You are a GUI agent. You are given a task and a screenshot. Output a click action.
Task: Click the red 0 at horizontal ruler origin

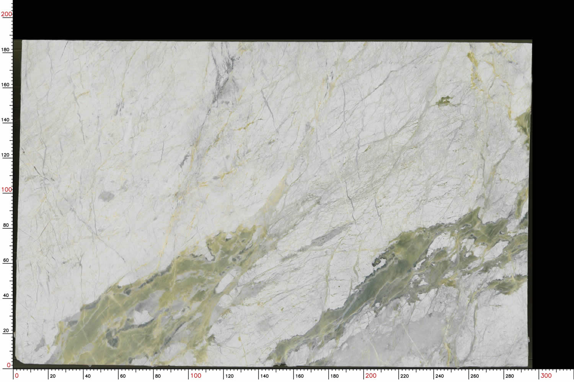(x=16, y=375)
